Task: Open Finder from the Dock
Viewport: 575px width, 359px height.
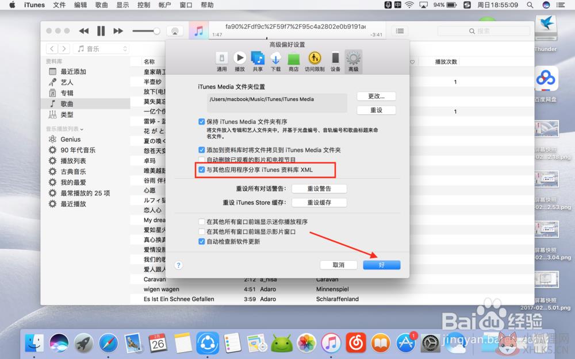Action: pos(34,343)
